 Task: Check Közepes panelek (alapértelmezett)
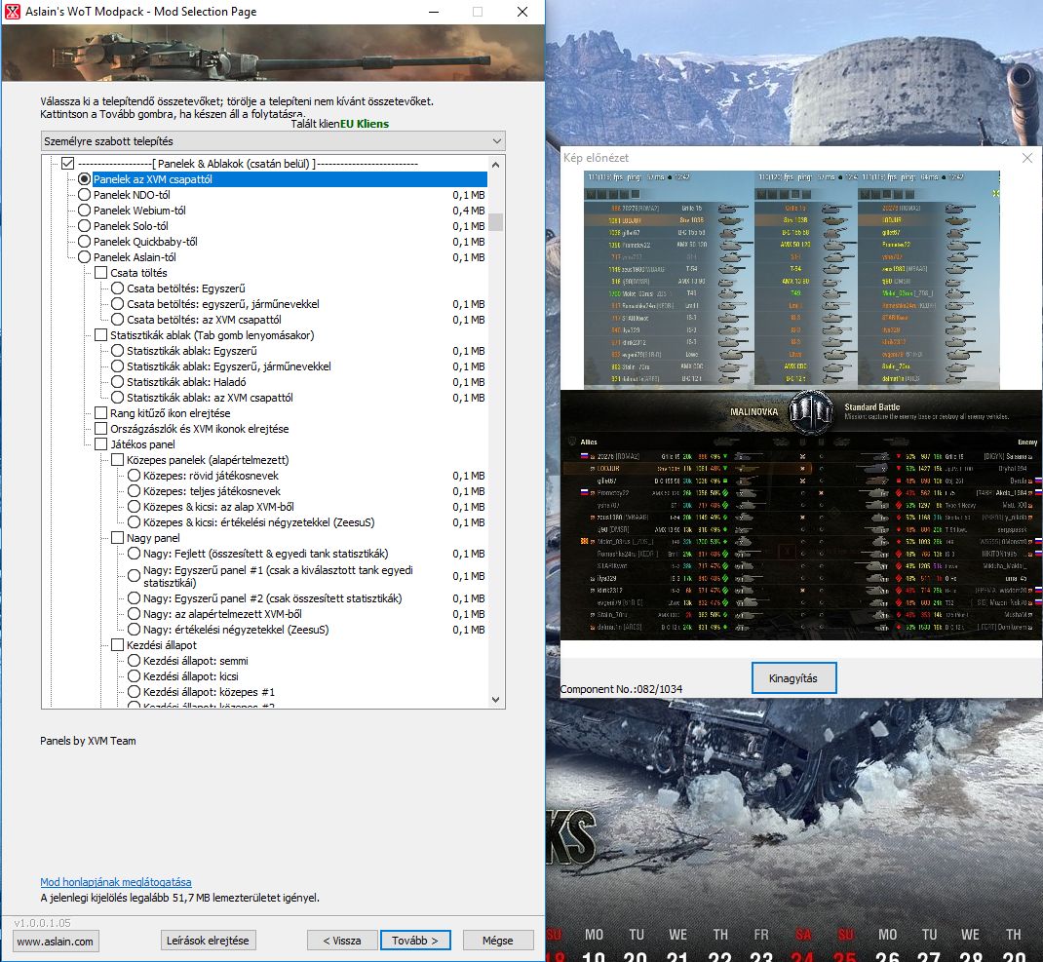pyautogui.click(x=118, y=460)
